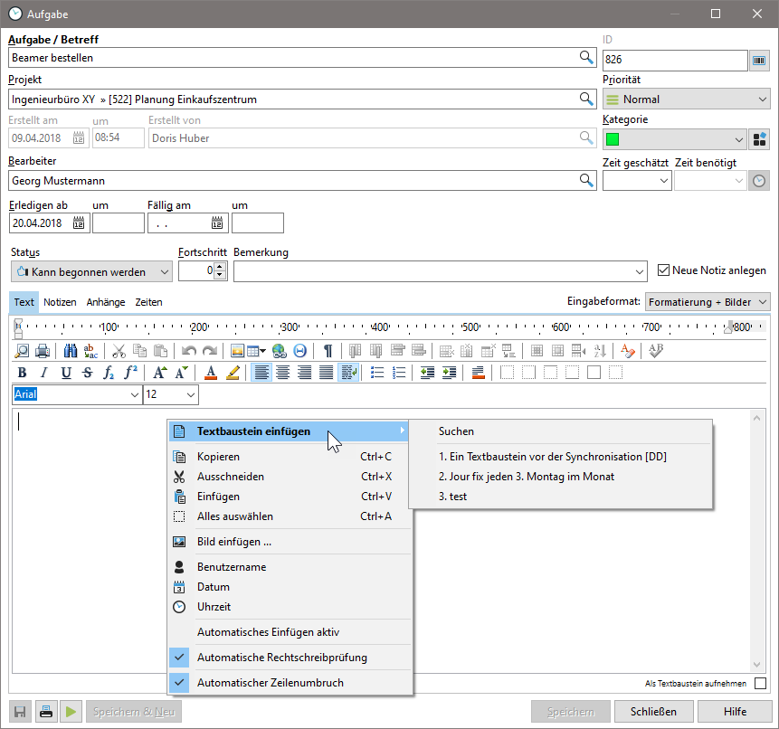This screenshot has width=779, height=729.
Task: Insert a hyperlink with the globe icon
Action: tap(279, 351)
